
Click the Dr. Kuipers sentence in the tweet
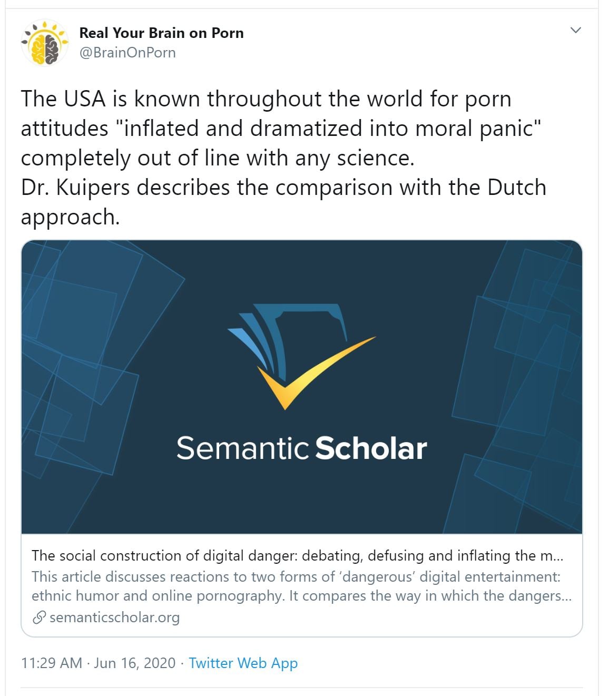[283, 188]
